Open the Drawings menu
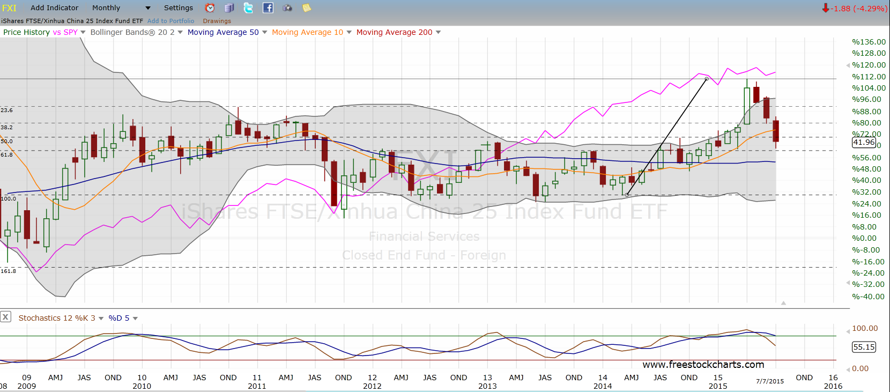 click(x=217, y=21)
